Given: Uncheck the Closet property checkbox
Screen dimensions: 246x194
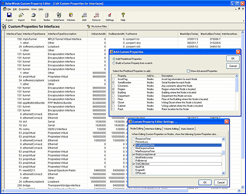Looking at the screenshot, I should pos(113,102).
